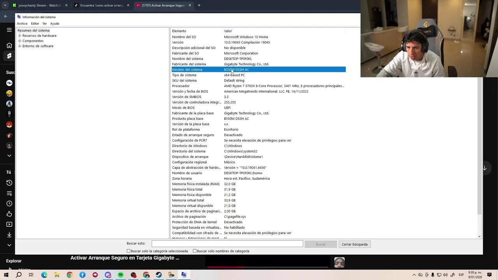Screen dimensions: 498x280
Task: Click the Buscar search button
Action: (321, 244)
